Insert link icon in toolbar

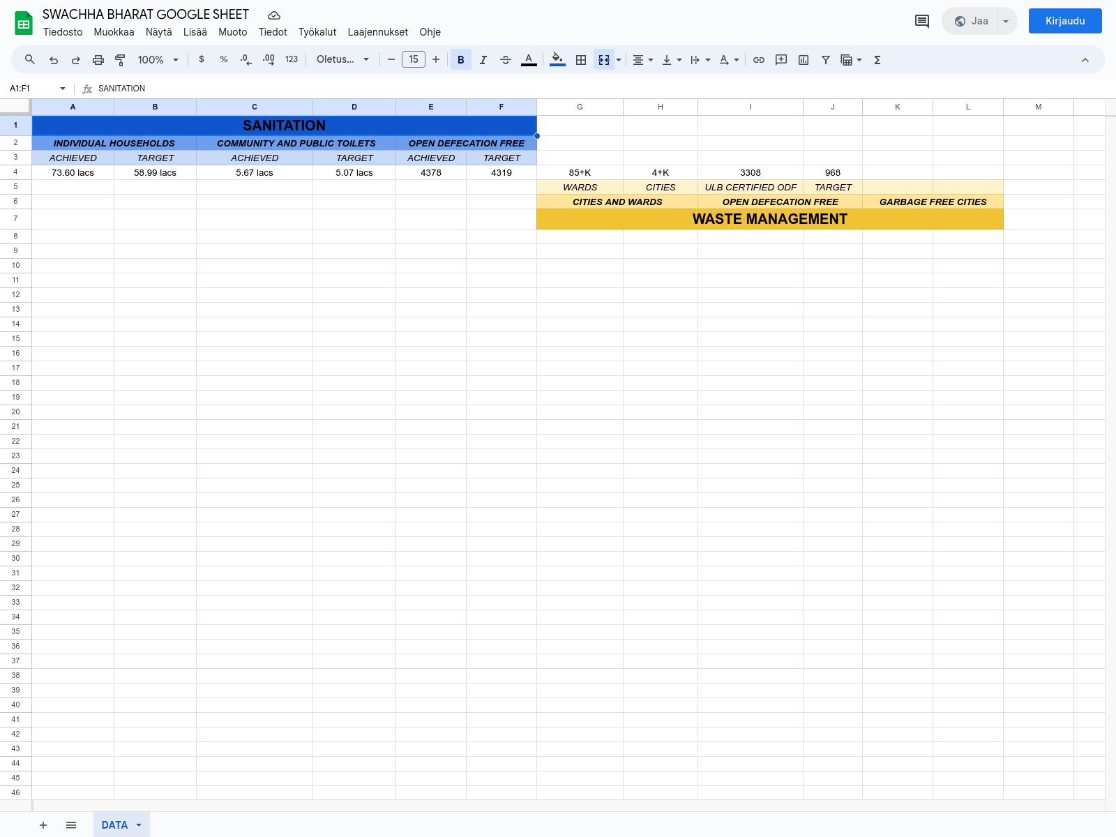pyautogui.click(x=759, y=60)
